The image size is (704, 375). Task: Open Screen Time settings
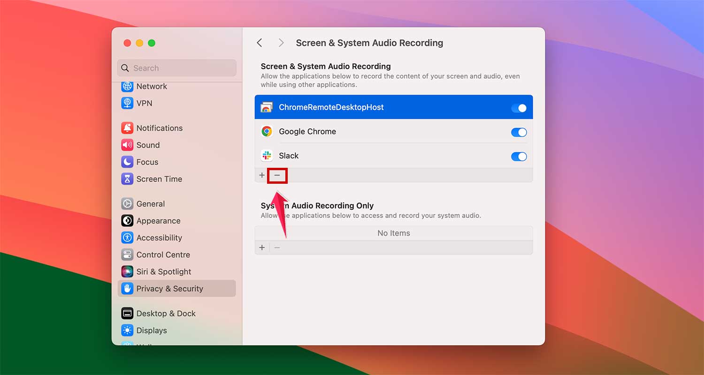(x=159, y=179)
